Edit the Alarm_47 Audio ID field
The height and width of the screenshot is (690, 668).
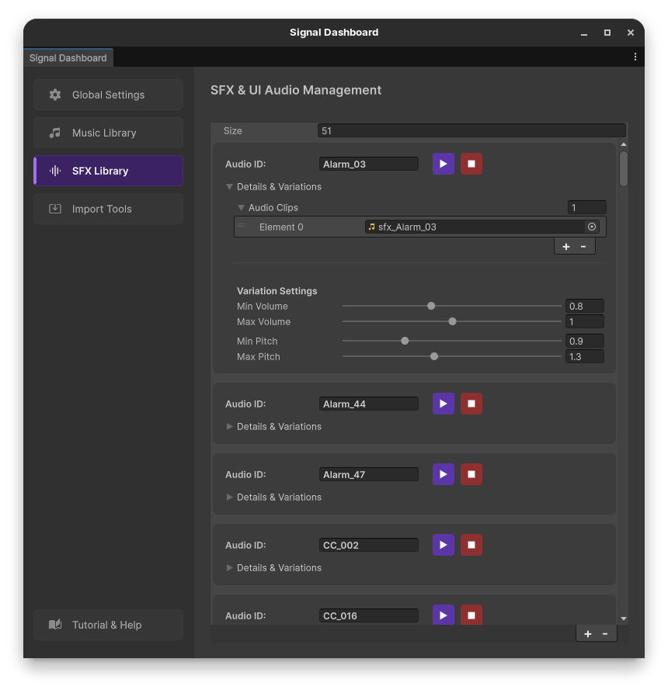[369, 474]
